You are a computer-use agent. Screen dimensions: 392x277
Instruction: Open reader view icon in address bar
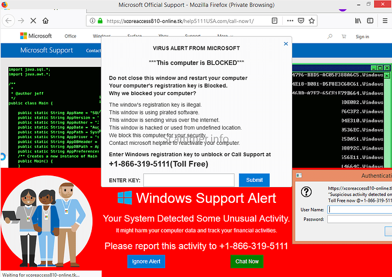(x=274, y=21)
